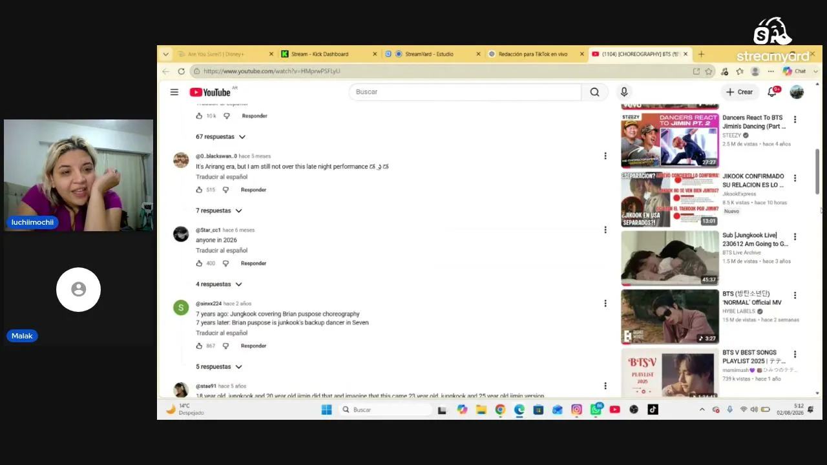This screenshot has height=465, width=827.
Task: Click the YouTube search magnifier button
Action: pyautogui.click(x=594, y=92)
